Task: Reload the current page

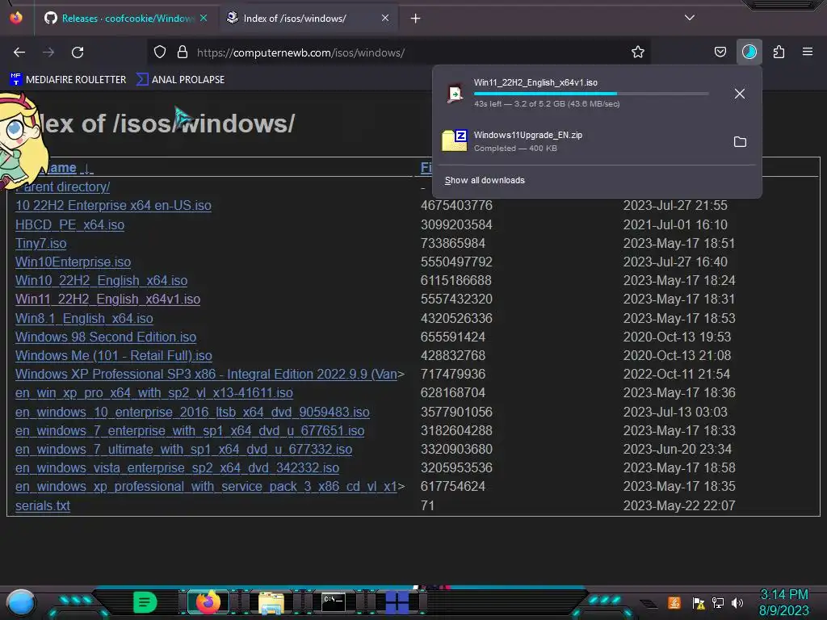Action: (x=78, y=52)
